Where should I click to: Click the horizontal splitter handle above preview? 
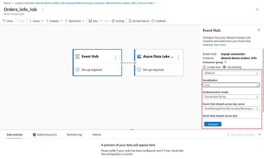point(132,130)
